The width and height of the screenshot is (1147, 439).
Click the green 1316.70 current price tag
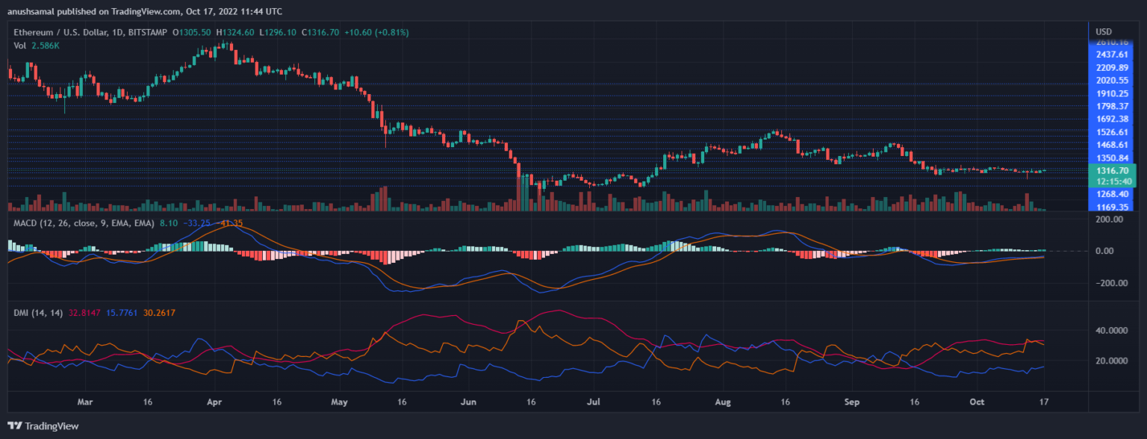click(1112, 170)
